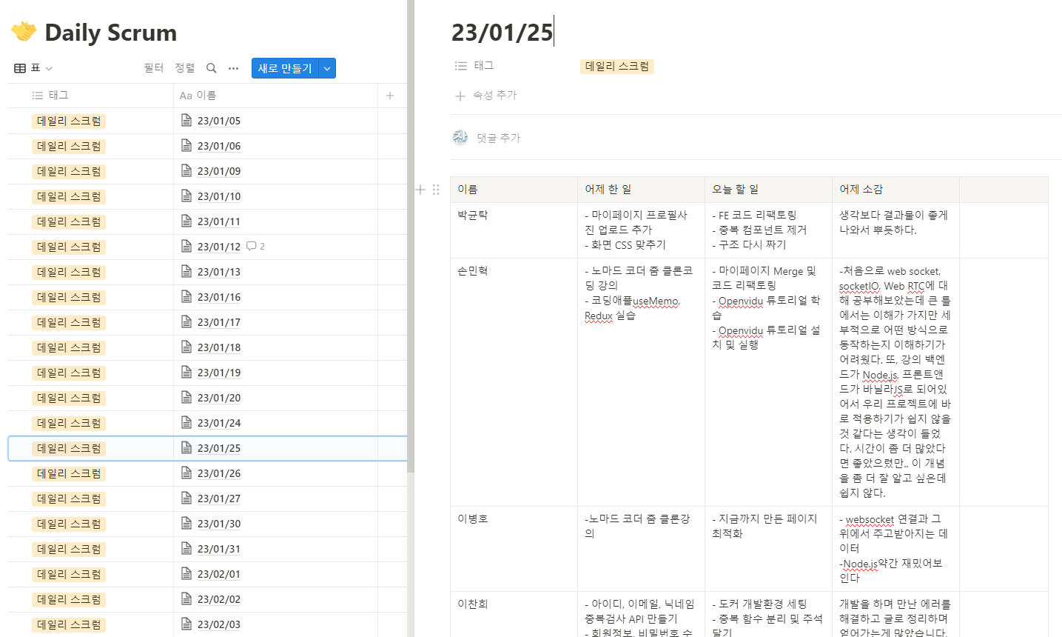
Task: Open the 필터 menu
Action: point(153,67)
